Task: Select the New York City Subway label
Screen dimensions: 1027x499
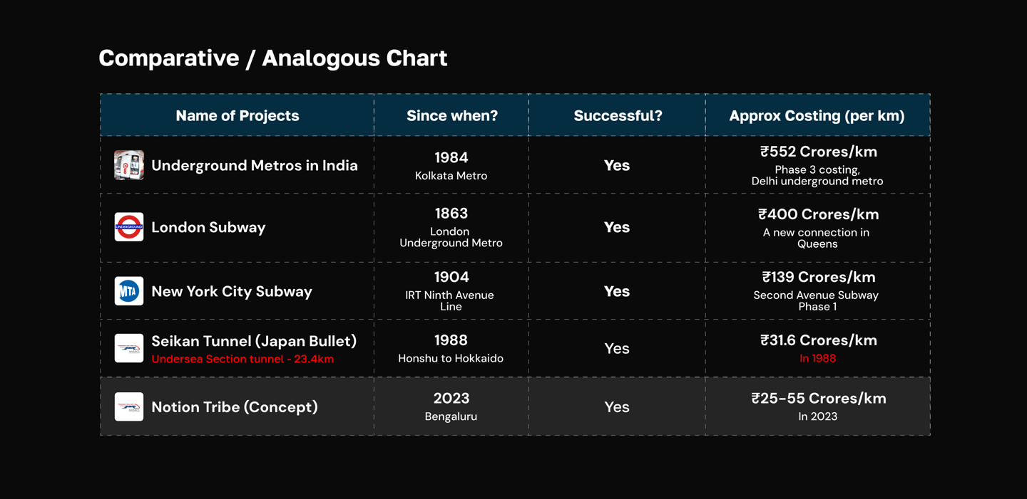Action: [232, 291]
